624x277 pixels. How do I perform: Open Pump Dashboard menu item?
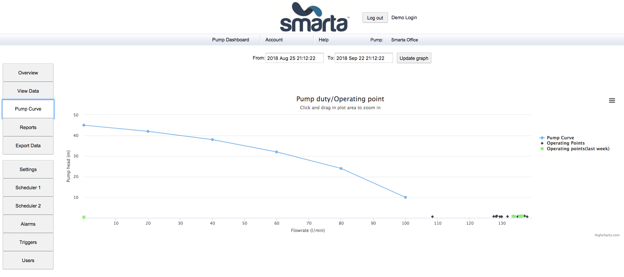coord(230,40)
